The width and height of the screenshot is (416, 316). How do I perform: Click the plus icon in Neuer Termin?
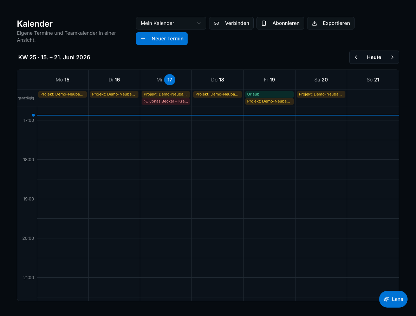143,39
